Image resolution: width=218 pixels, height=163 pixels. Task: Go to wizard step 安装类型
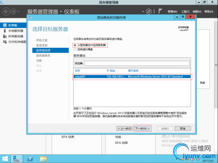click(42, 45)
